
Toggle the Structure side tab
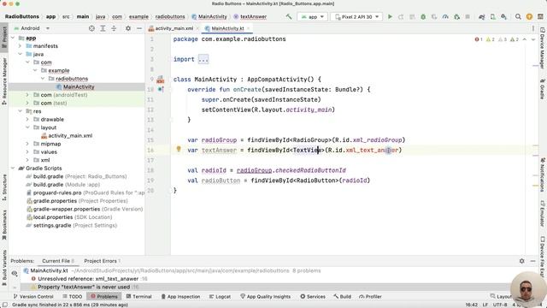tap(4, 187)
